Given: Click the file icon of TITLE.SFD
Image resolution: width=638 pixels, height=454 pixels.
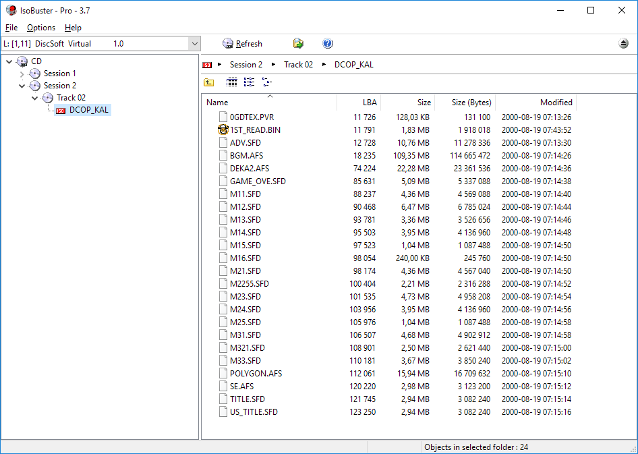Looking at the screenshot, I should [223, 399].
